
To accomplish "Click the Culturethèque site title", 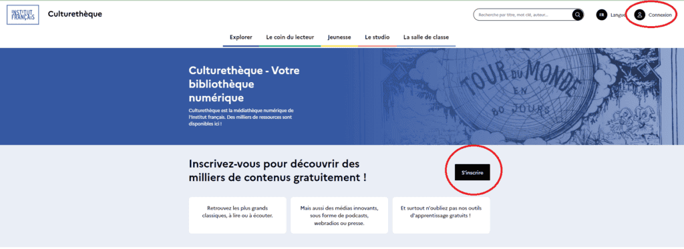I will pyautogui.click(x=75, y=14).
